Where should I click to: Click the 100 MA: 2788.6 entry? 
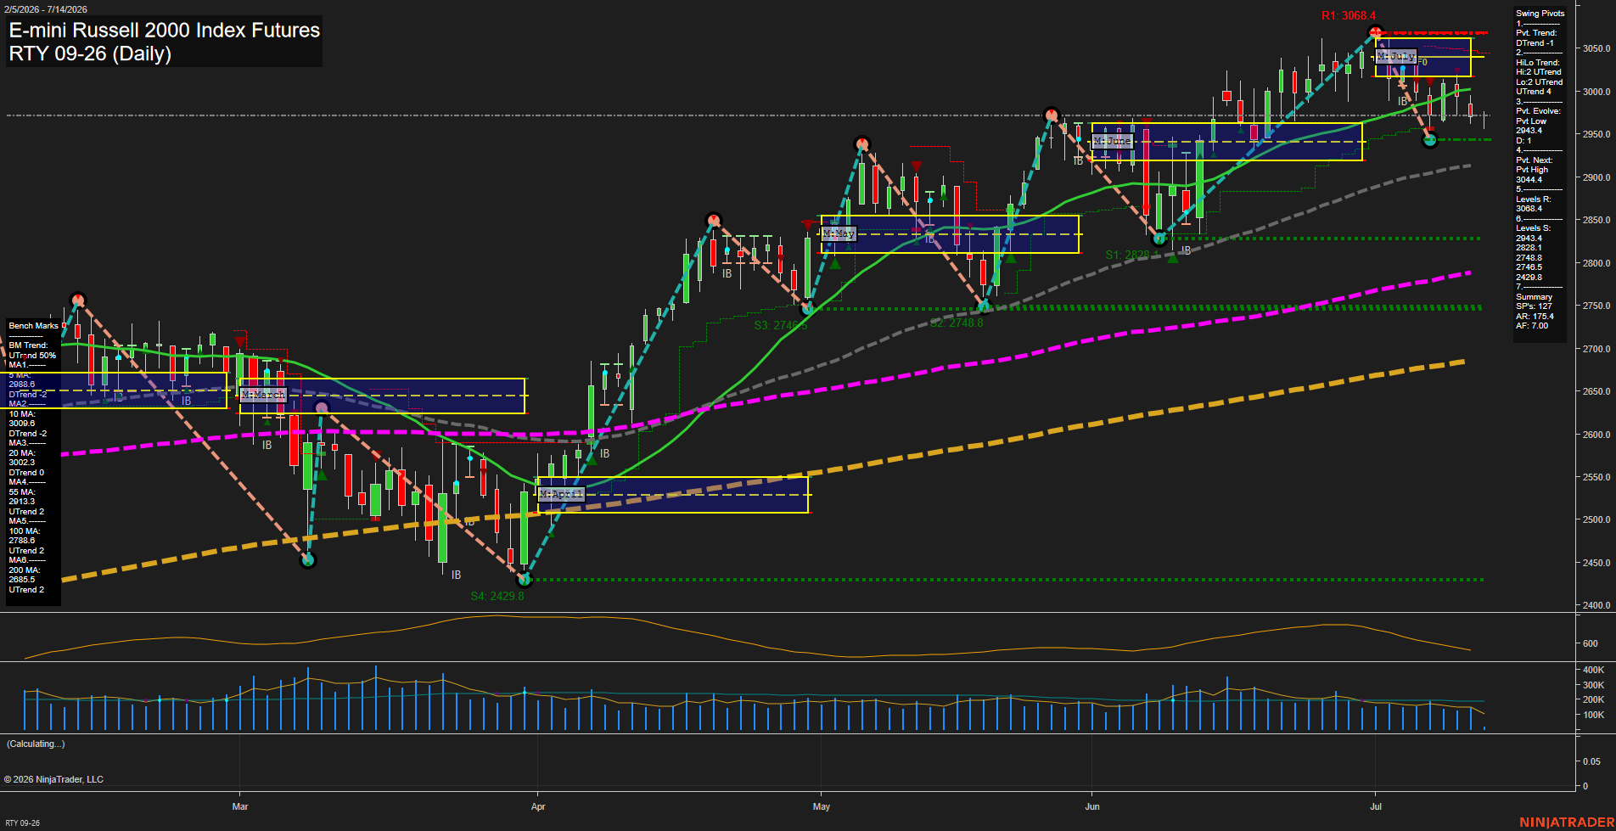23,536
